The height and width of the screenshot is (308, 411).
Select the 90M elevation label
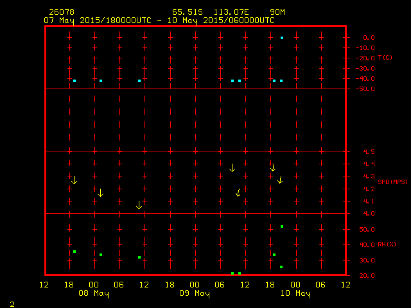click(278, 12)
